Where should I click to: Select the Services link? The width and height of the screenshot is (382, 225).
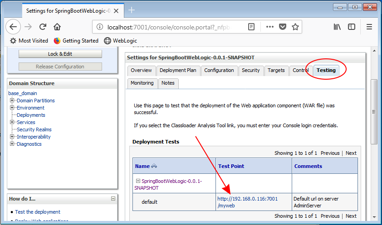point(26,122)
